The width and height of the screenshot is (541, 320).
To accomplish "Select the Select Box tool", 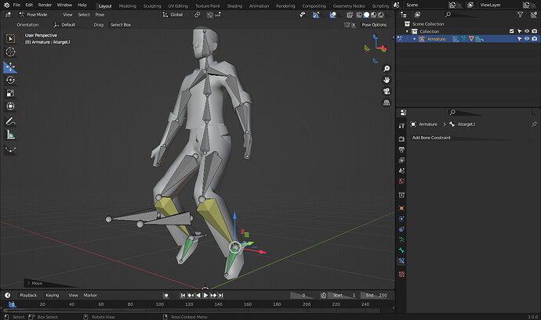I will click(10, 39).
